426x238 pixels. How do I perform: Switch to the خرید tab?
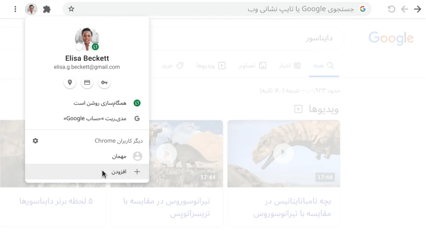173,65
